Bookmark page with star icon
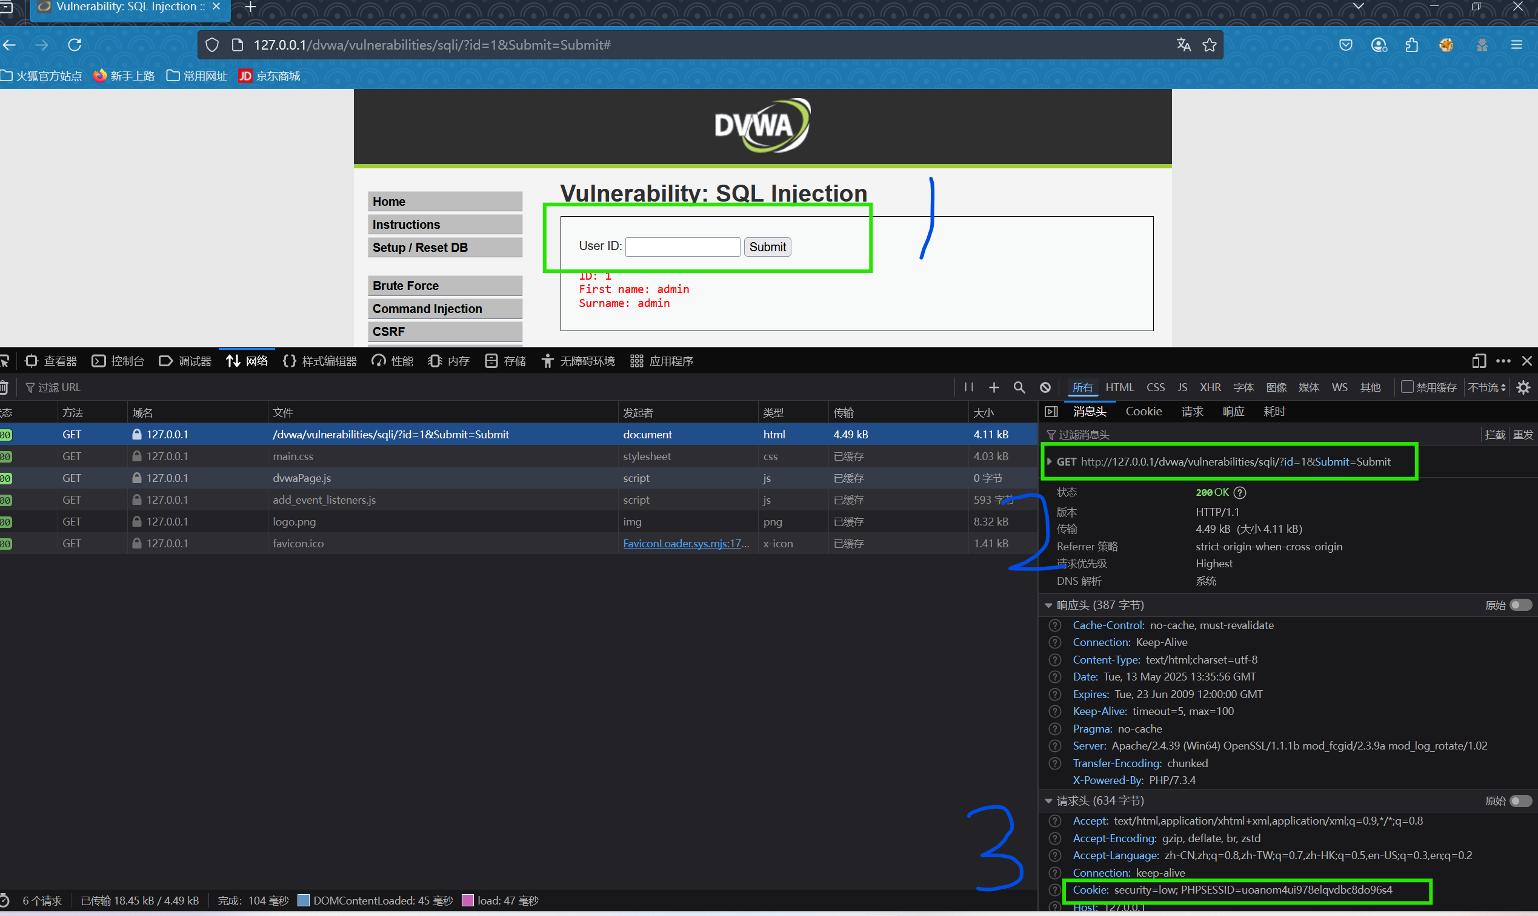 point(1210,45)
